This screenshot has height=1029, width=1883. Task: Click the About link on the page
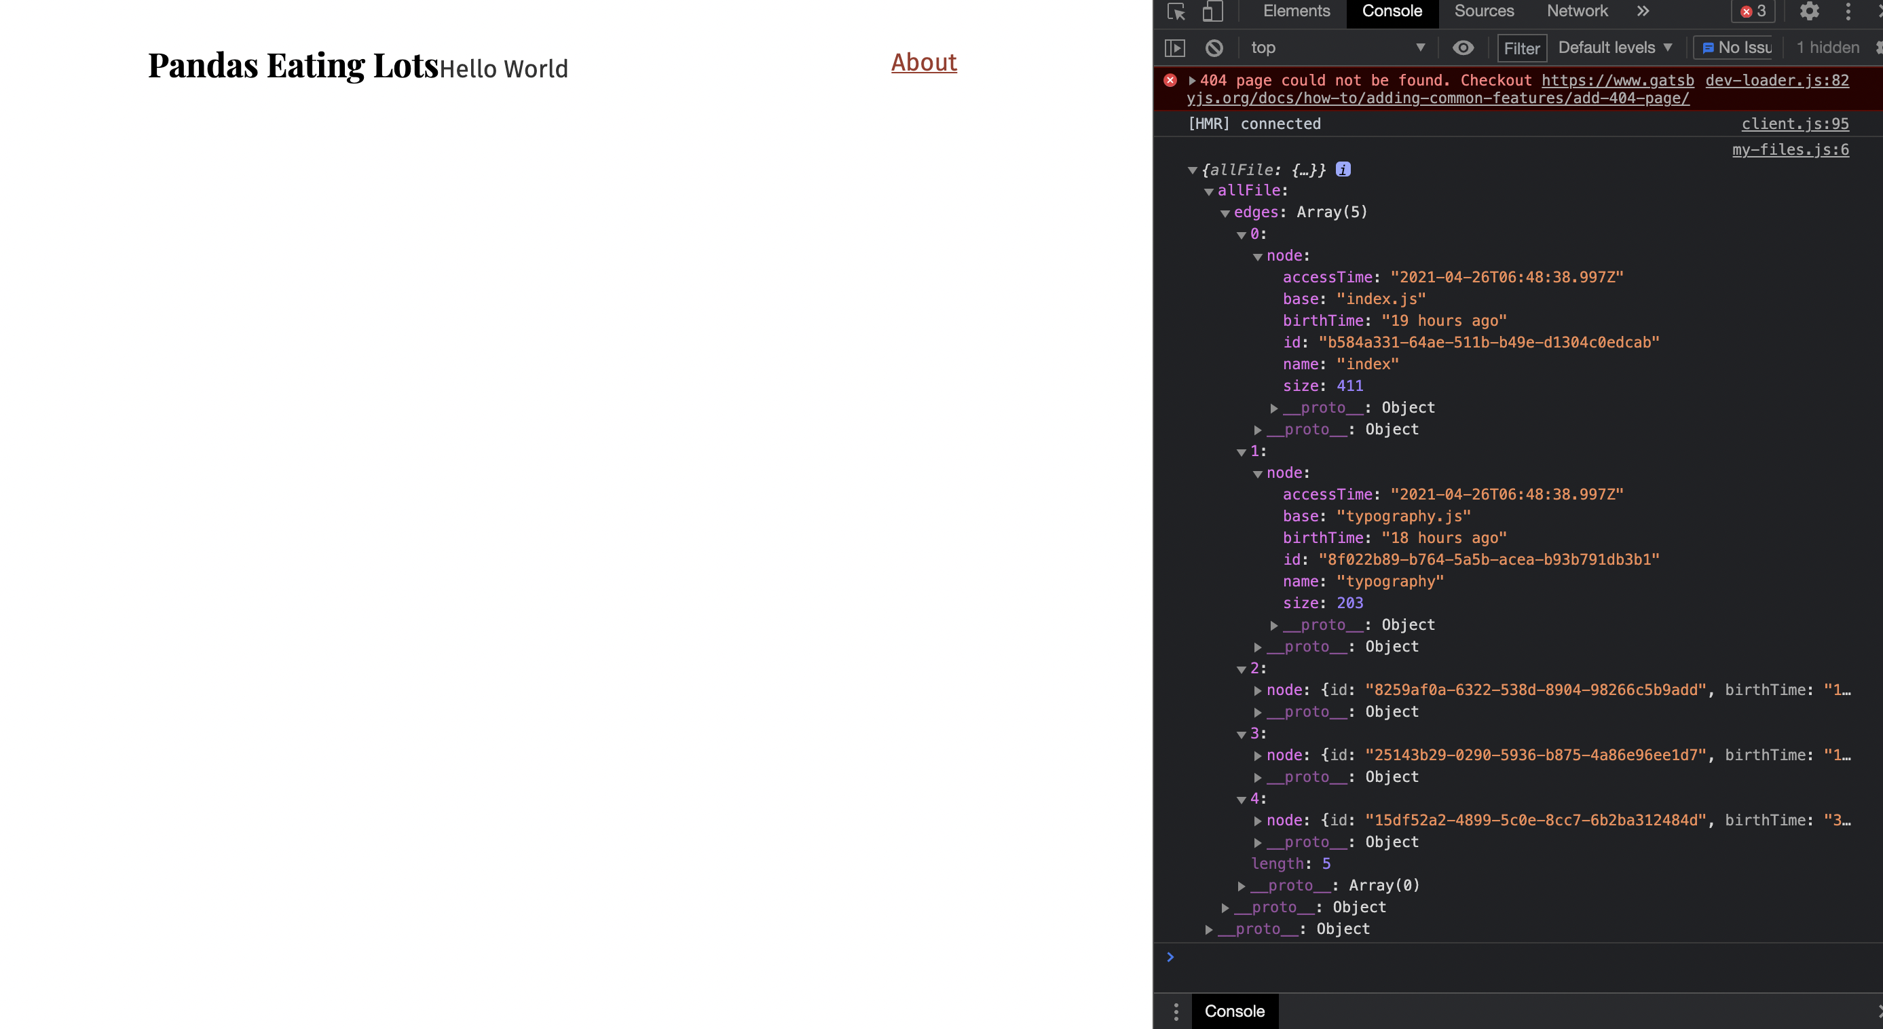click(x=923, y=63)
